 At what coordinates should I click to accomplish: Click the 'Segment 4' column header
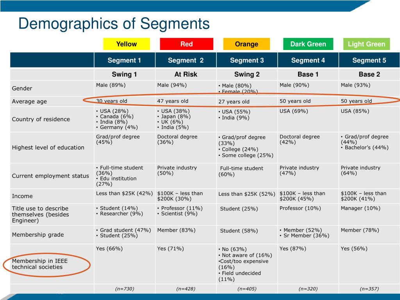pos(308,60)
